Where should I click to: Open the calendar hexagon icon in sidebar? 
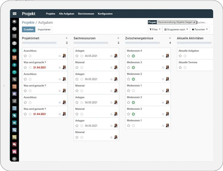point(14,29)
